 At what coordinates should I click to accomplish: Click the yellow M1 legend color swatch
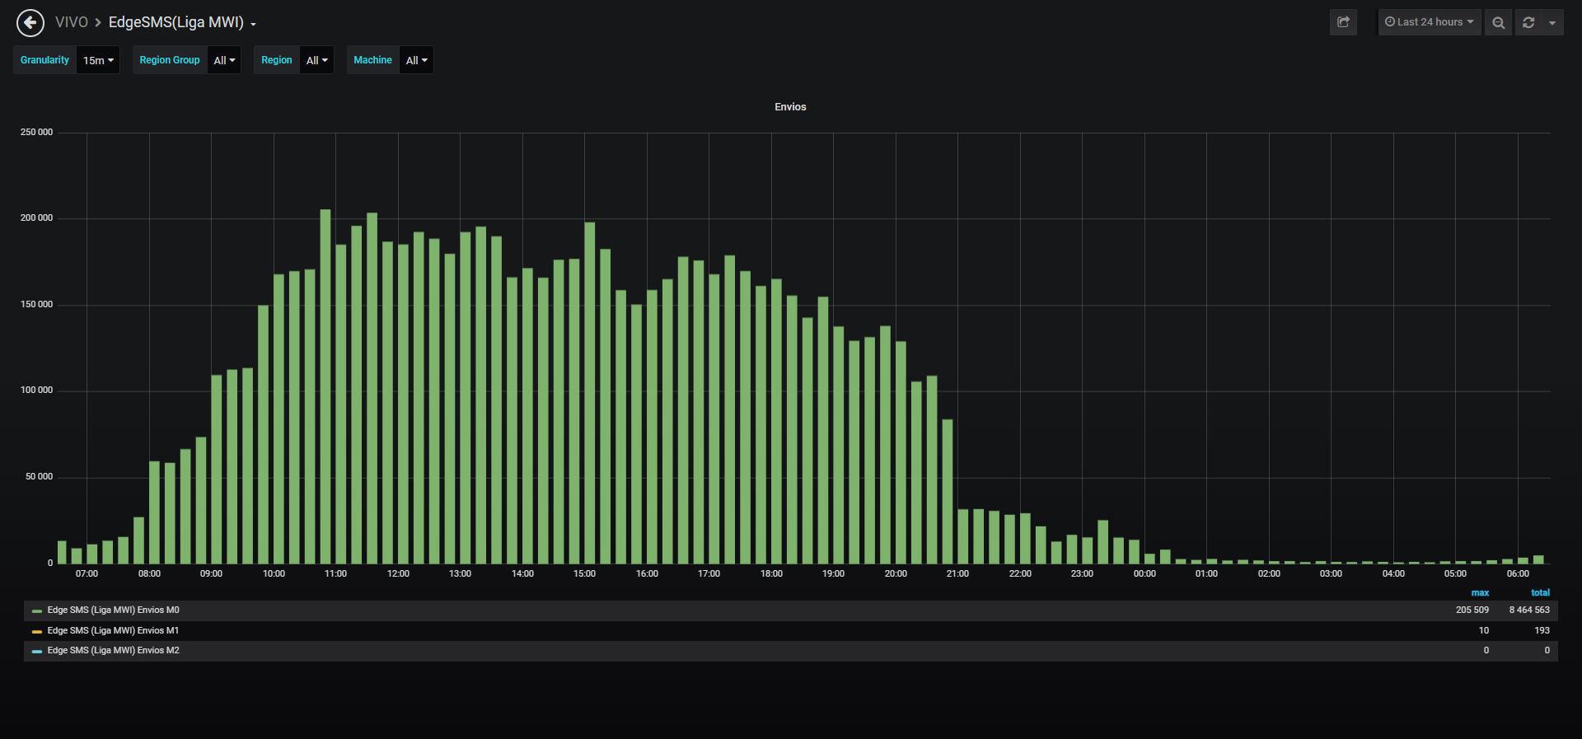coord(36,632)
